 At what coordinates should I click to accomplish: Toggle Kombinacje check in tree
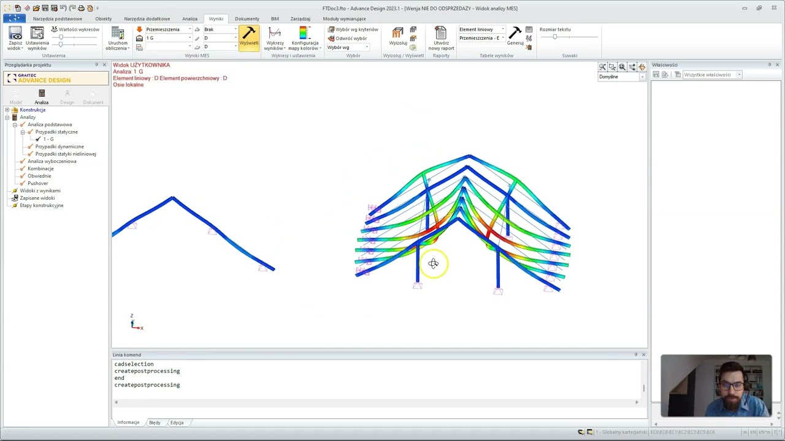[x=23, y=168]
